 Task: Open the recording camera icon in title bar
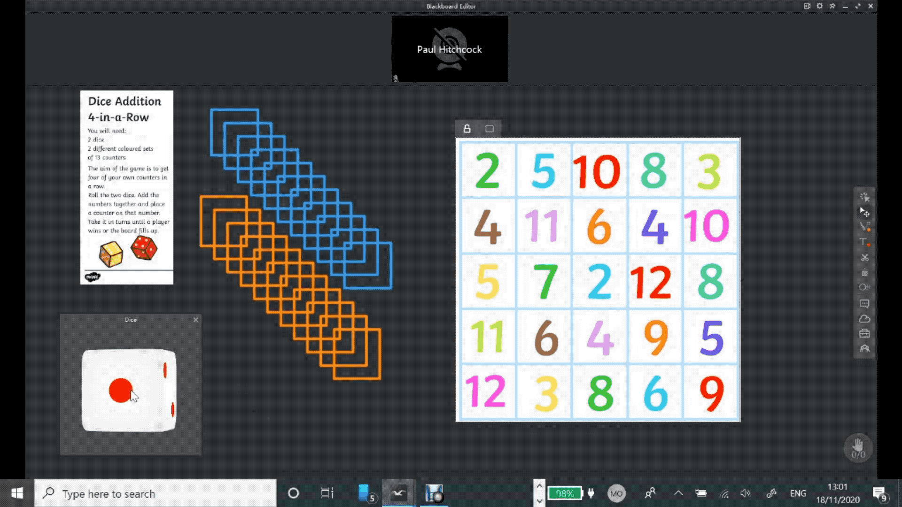807,6
